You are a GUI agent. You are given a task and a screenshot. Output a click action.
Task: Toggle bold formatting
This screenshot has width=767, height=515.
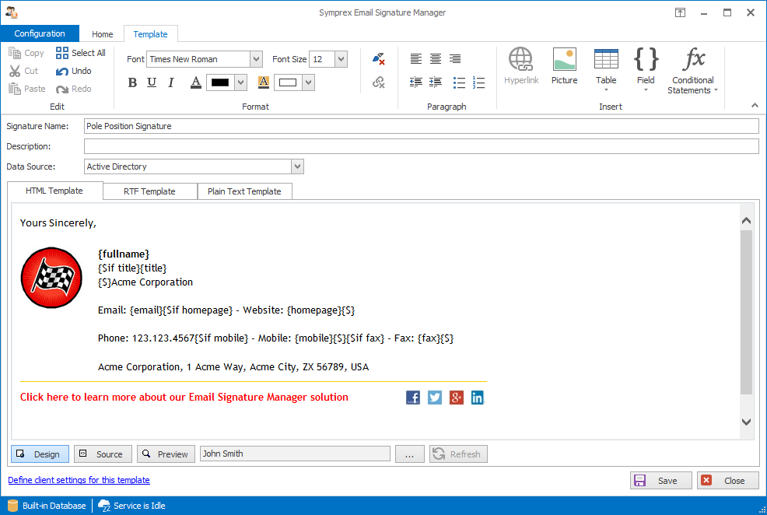tap(132, 82)
